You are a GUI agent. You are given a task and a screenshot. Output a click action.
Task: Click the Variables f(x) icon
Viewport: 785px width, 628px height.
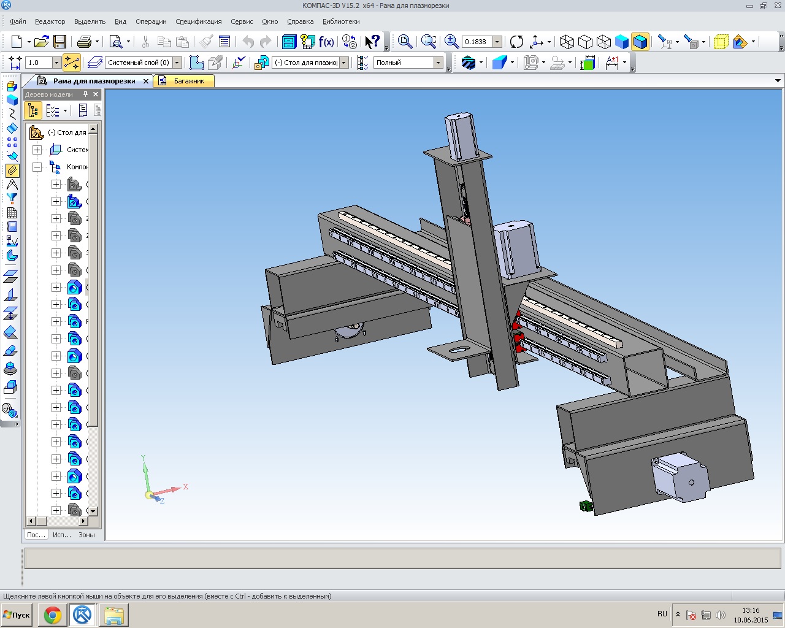pyautogui.click(x=326, y=42)
